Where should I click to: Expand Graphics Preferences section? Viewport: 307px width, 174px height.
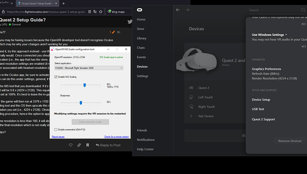click(267, 69)
